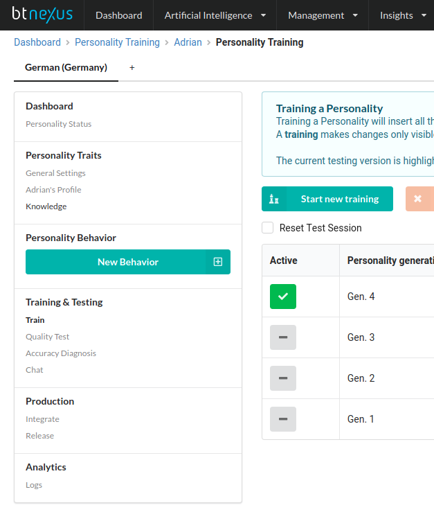Activate Gen. 3 using its minus icon
This screenshot has height=512, width=434.
coord(283,337)
